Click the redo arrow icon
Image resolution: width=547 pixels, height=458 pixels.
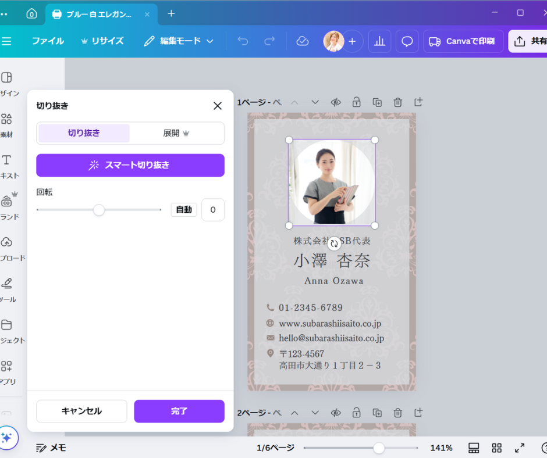click(x=269, y=41)
